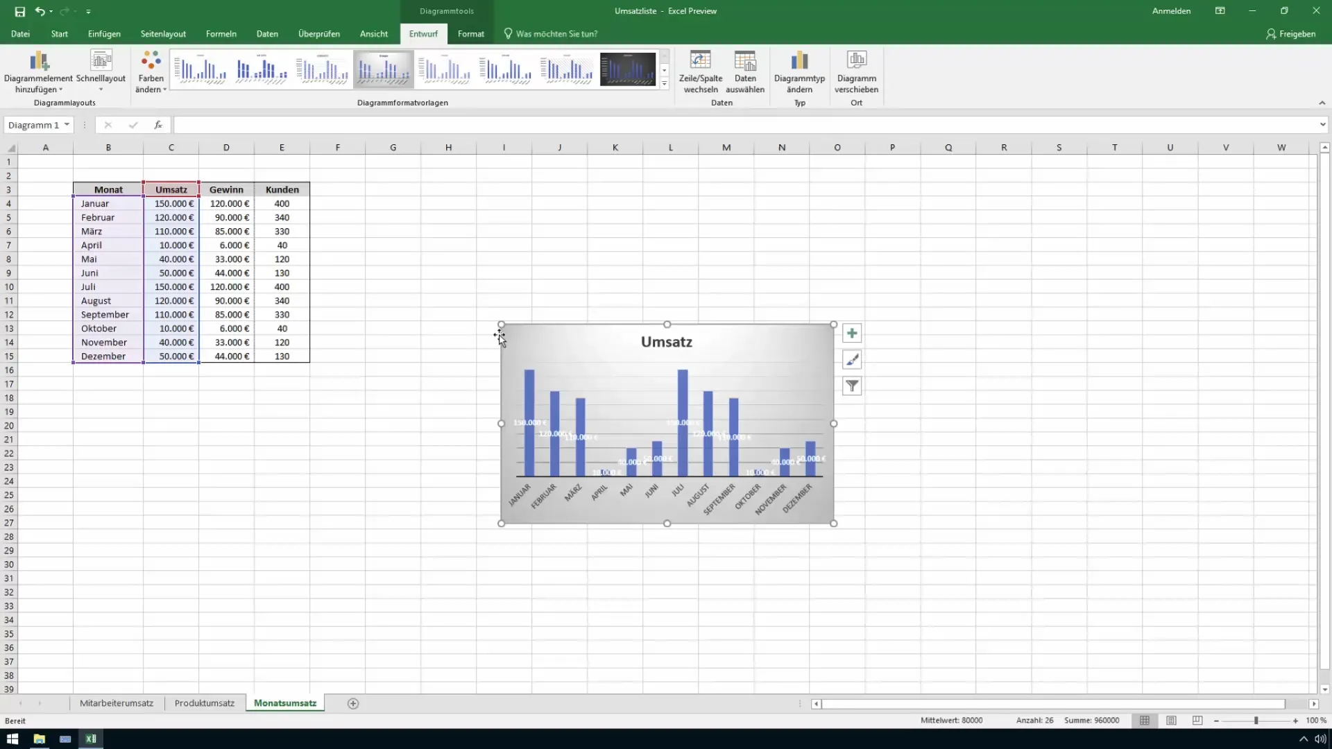Click Daten auswählen icon
Viewport: 1332px width, 749px height.
click(x=745, y=72)
